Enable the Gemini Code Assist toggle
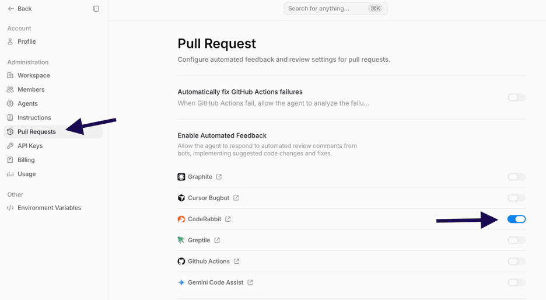 pos(516,282)
